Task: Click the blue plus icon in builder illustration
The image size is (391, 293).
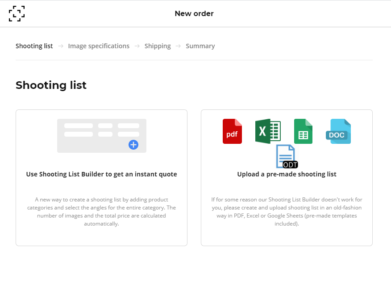Action: 133,145
